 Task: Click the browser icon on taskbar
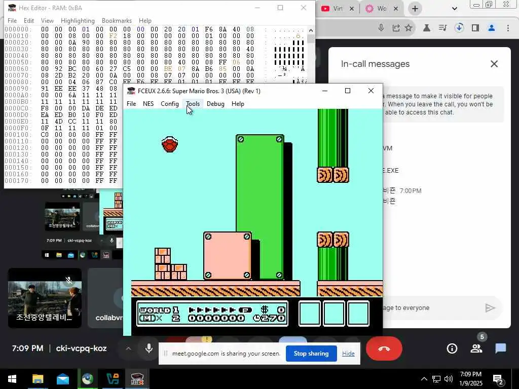point(87,379)
